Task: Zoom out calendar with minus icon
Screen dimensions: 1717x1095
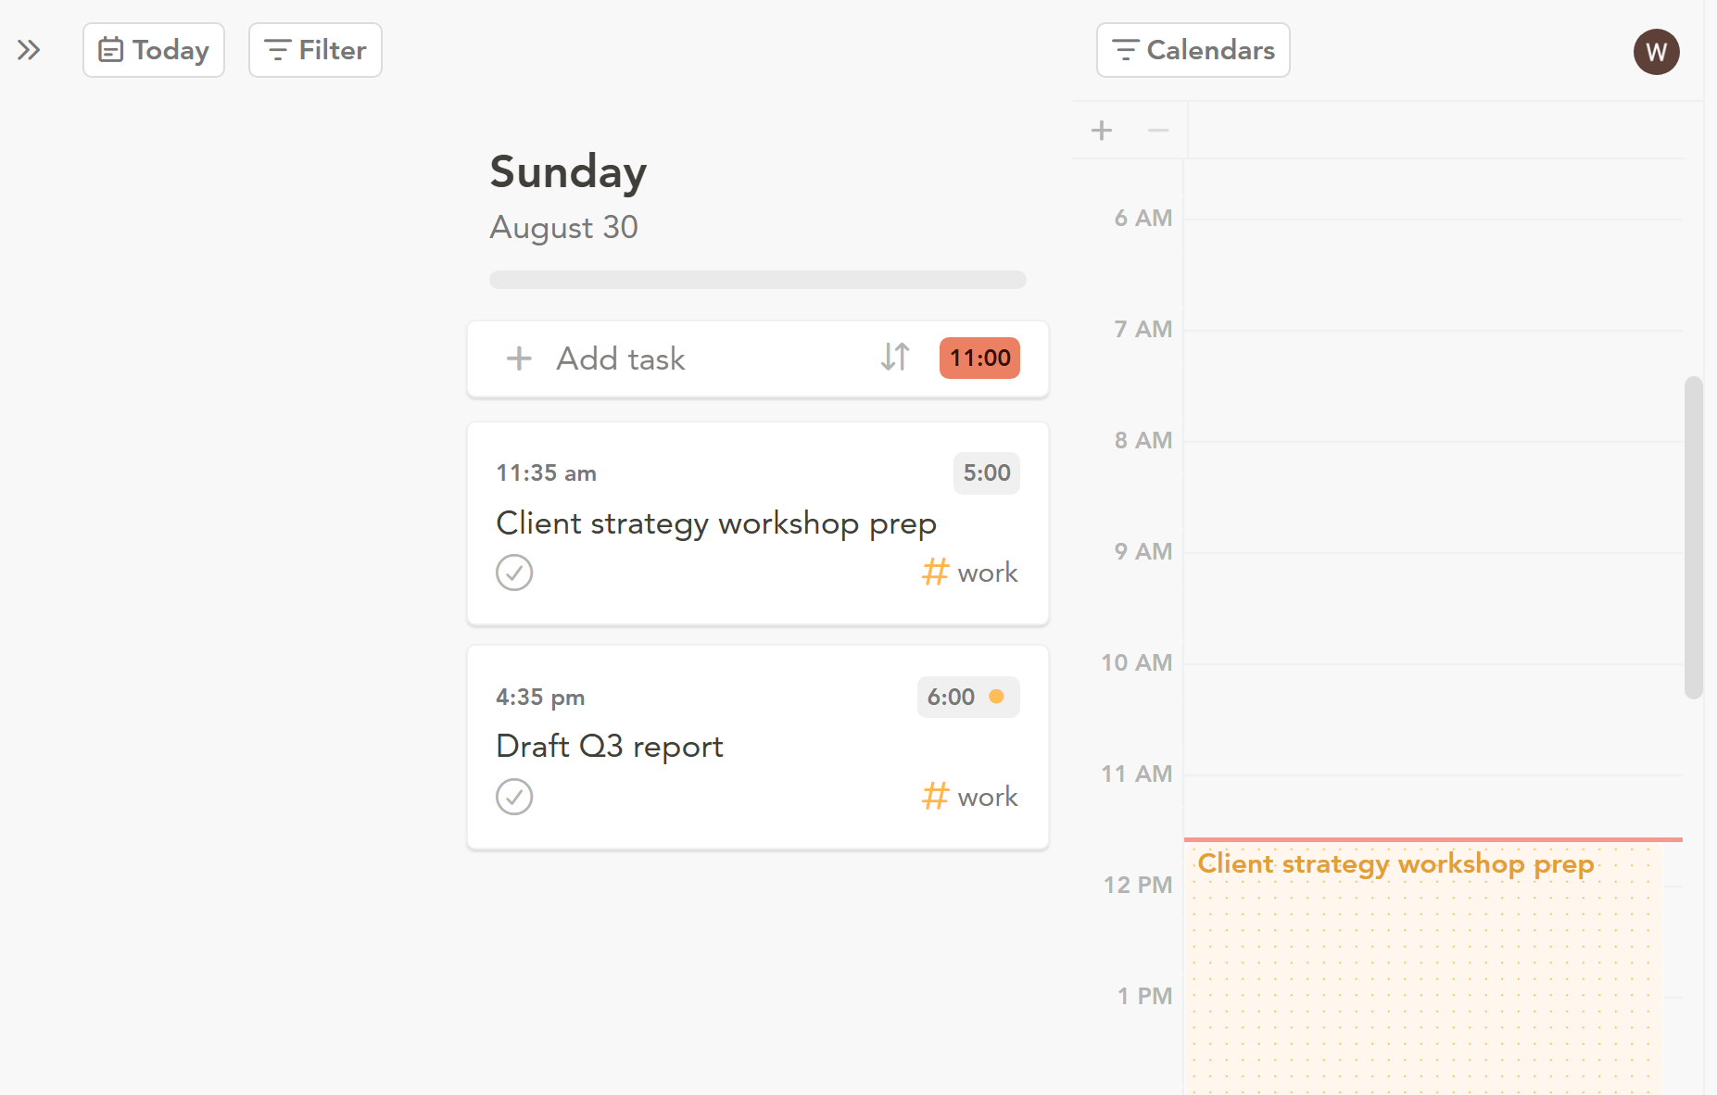Action: [x=1158, y=130]
